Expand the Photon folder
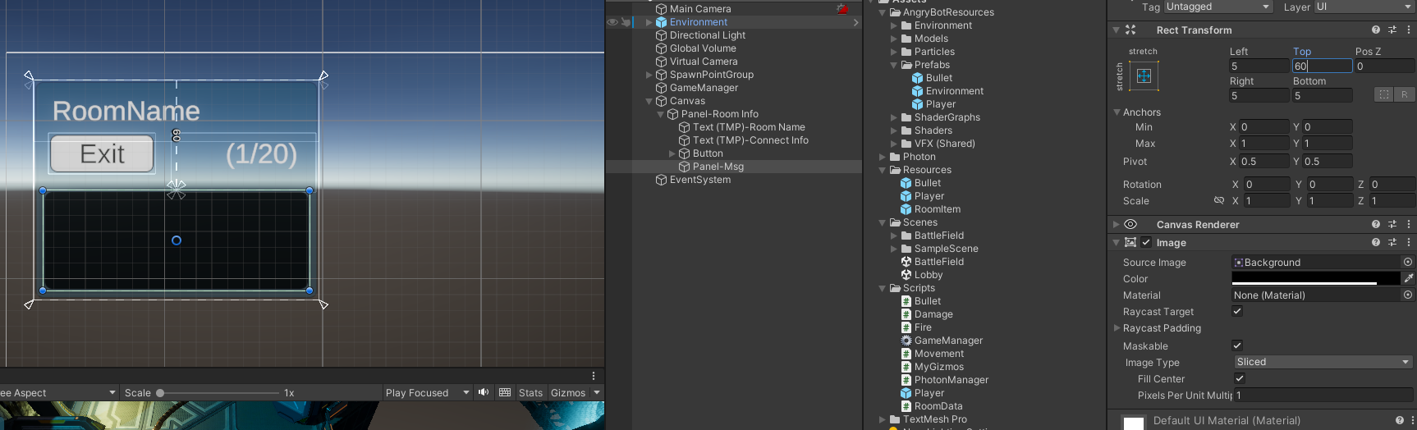Image resolution: width=1417 pixels, height=430 pixels. coord(883,157)
